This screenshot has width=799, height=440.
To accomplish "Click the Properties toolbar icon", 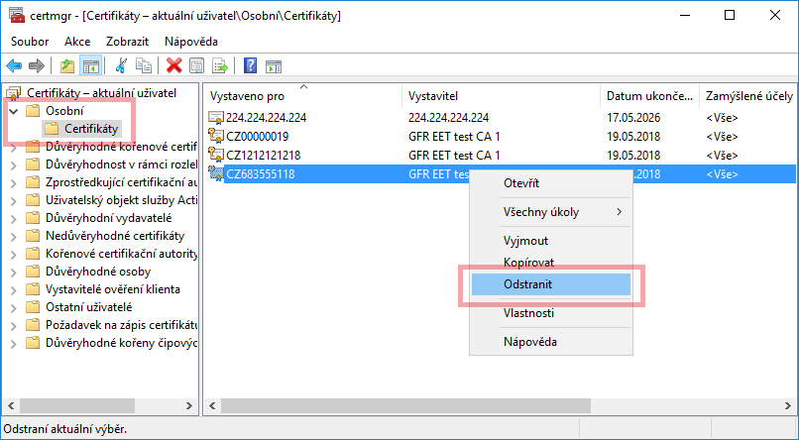I will click(197, 66).
